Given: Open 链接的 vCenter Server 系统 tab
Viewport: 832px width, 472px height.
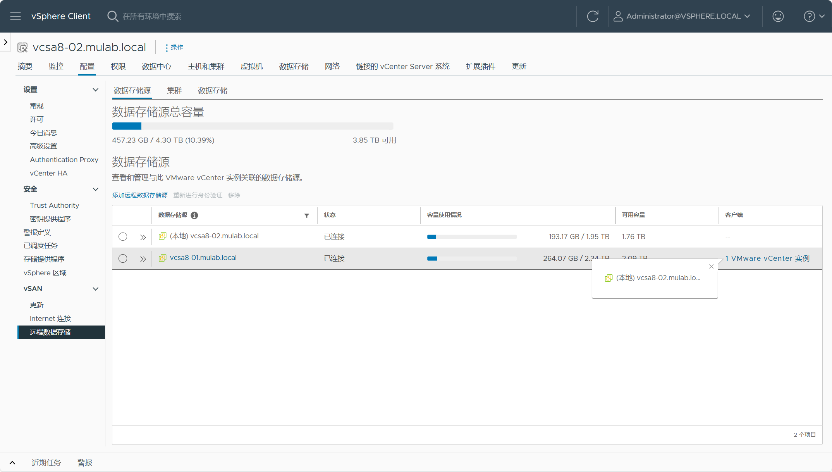Looking at the screenshot, I should pos(403,66).
